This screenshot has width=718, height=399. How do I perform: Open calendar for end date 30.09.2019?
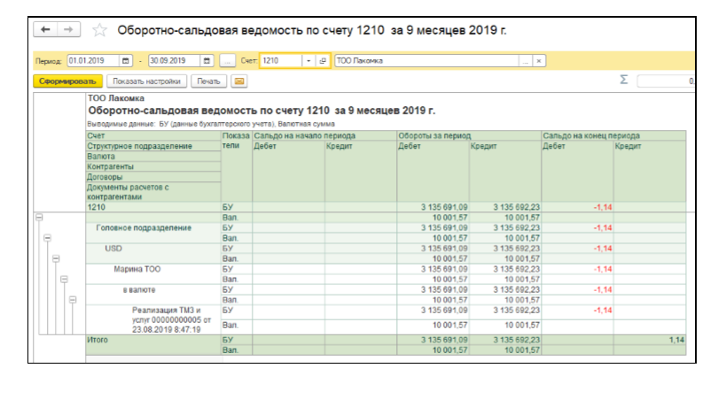pos(207,61)
